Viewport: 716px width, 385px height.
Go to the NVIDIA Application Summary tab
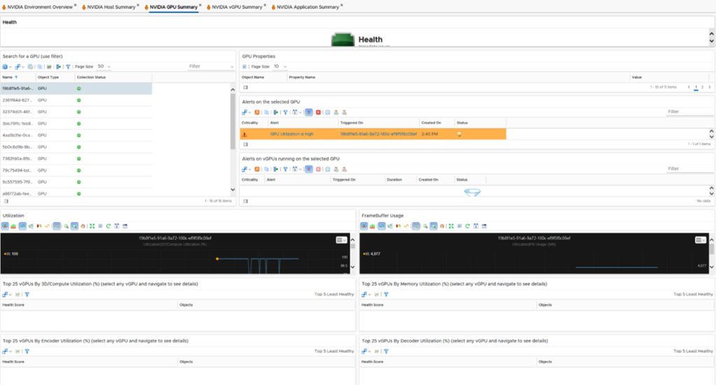(x=308, y=7)
